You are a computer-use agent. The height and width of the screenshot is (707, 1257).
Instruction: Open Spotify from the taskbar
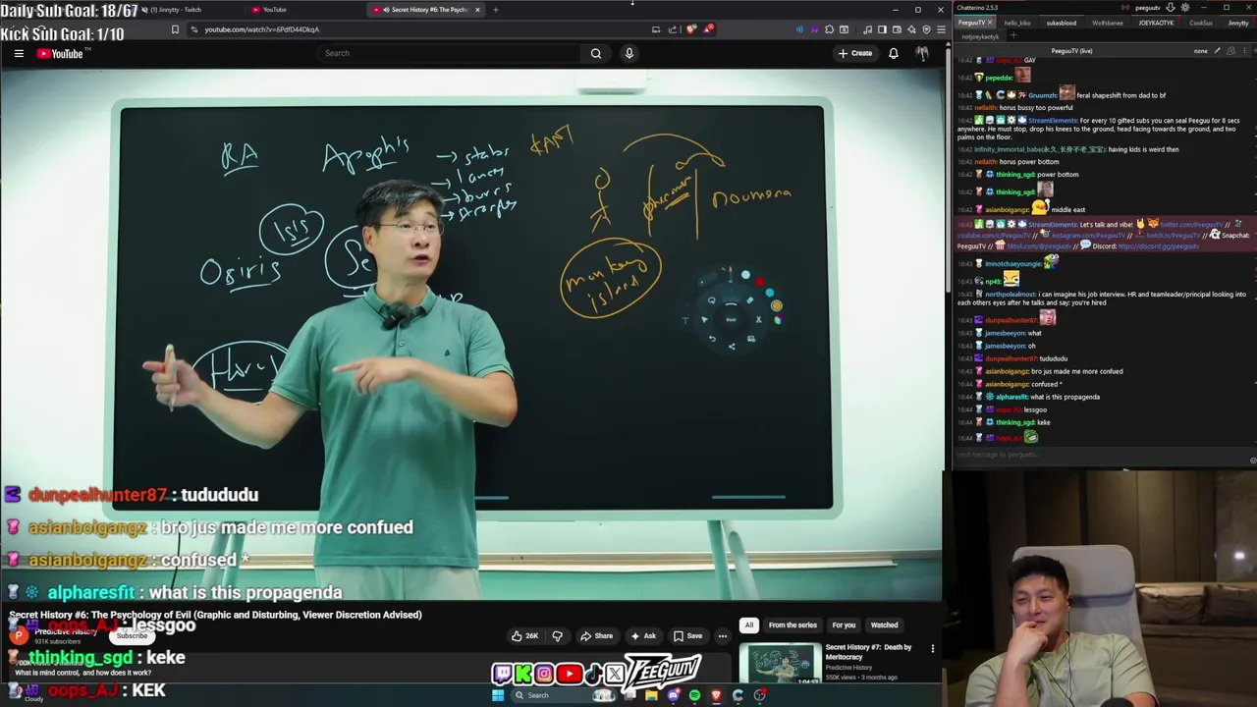coord(694,695)
